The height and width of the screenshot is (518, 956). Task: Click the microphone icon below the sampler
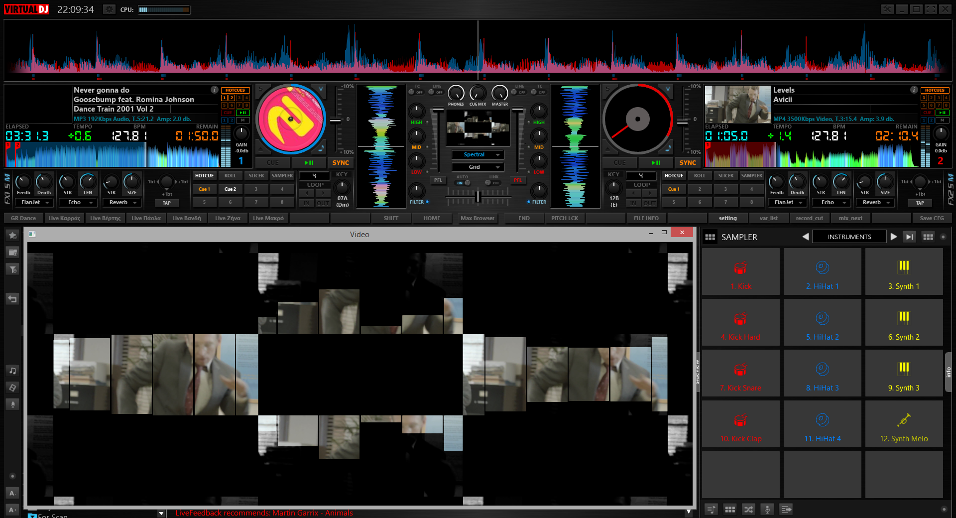767,509
